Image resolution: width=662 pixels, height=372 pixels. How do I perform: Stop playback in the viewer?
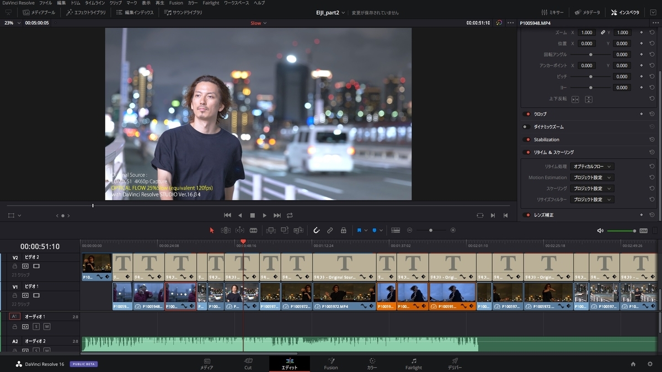[x=253, y=215]
